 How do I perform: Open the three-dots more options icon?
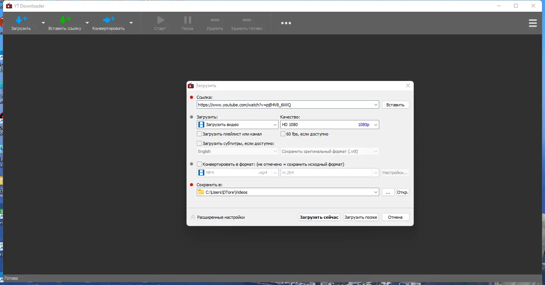point(286,23)
